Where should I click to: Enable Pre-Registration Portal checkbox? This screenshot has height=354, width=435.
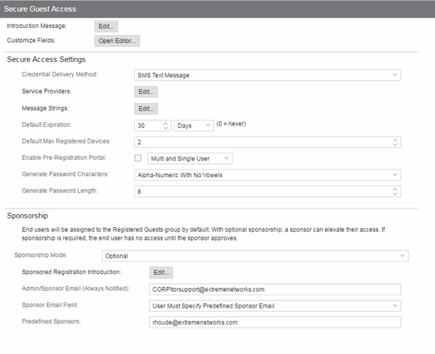tap(138, 158)
